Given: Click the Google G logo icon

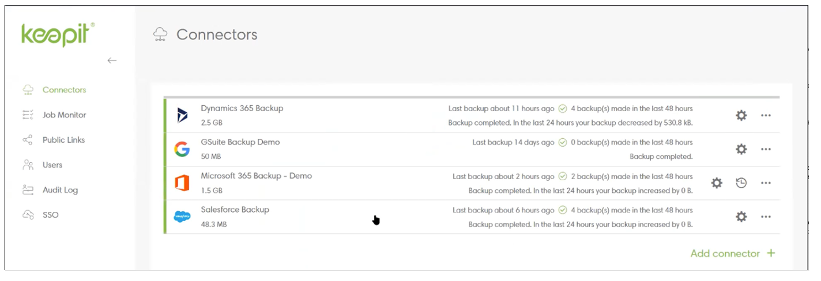Looking at the screenshot, I should point(182,149).
